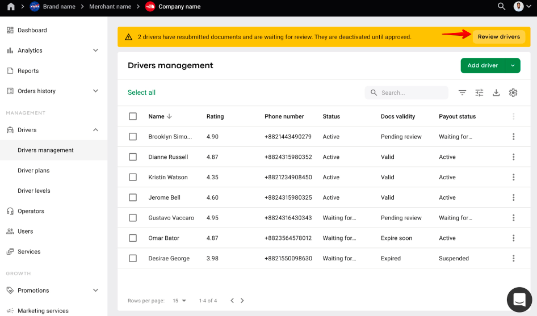Open row actions for Dianne Russell

point(513,157)
